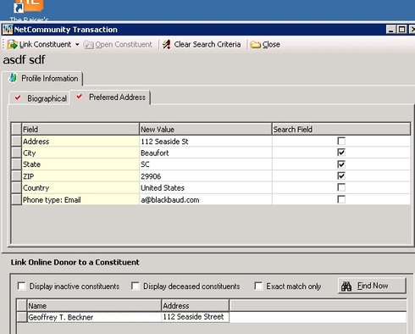Click the New Value column header
The height and width of the screenshot is (334, 415).
(x=206, y=129)
